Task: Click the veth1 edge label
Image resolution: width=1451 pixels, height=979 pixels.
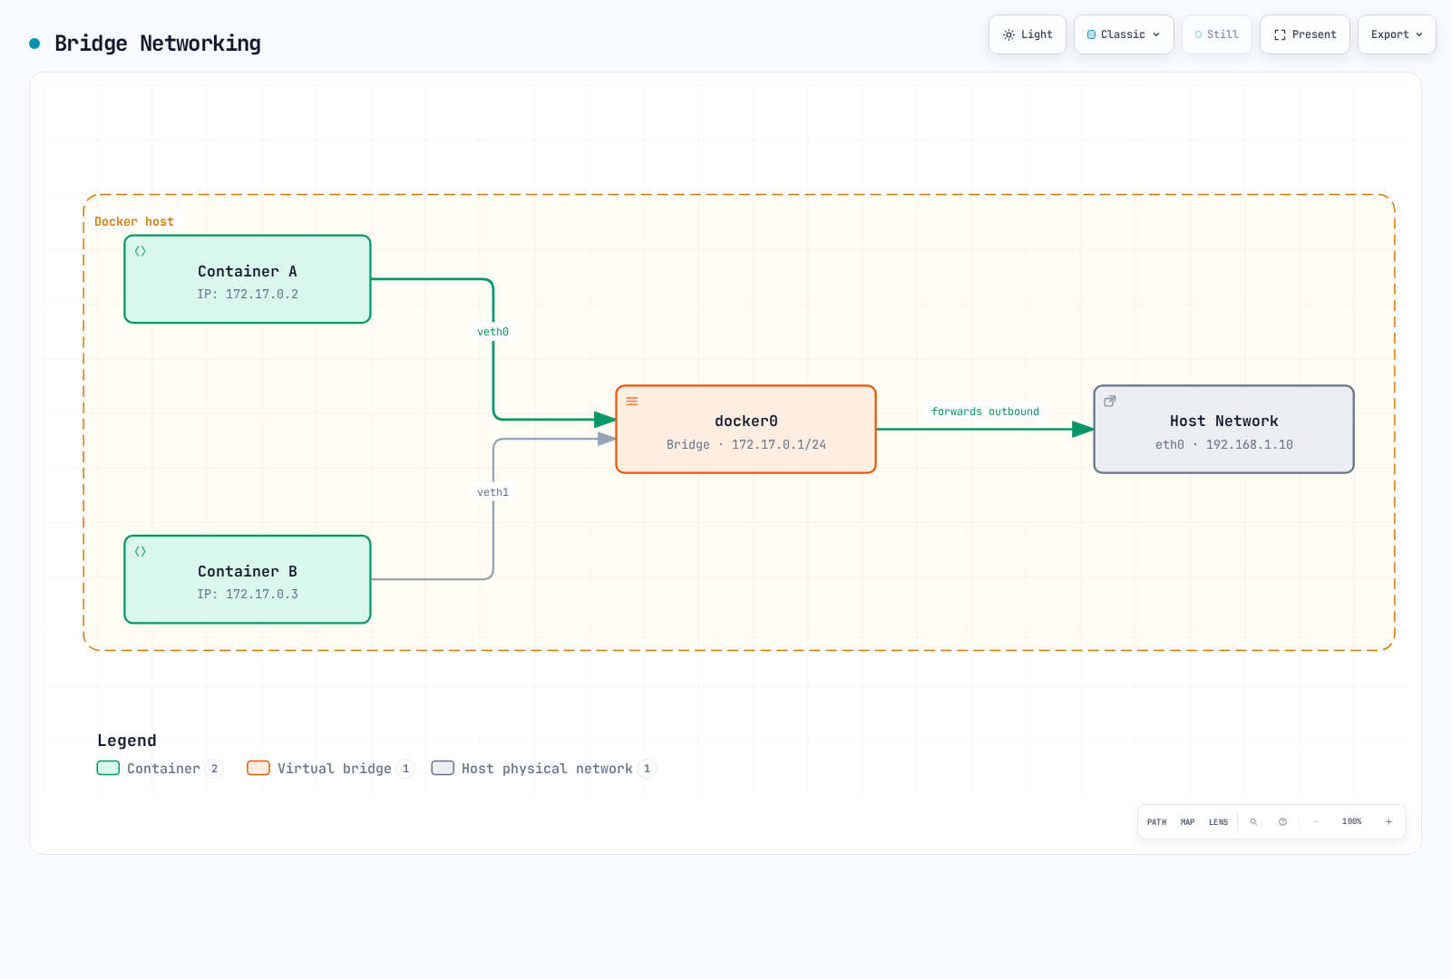Action: click(x=493, y=492)
